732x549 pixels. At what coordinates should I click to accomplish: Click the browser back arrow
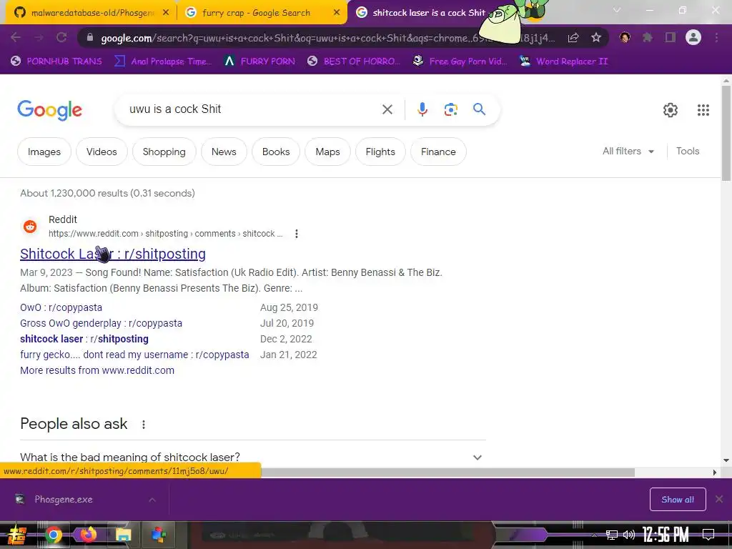click(x=16, y=37)
